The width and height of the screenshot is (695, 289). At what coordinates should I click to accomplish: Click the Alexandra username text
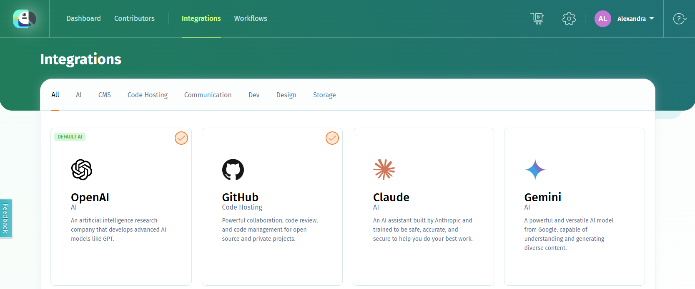click(x=632, y=19)
